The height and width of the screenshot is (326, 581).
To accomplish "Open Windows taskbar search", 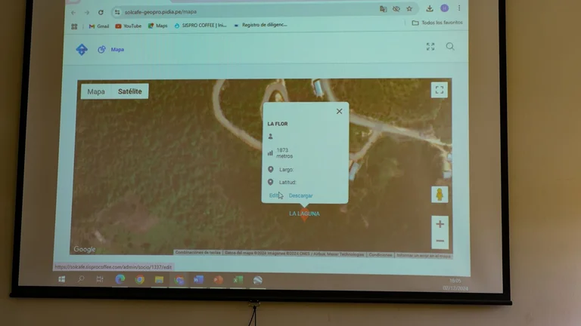I will (x=81, y=279).
